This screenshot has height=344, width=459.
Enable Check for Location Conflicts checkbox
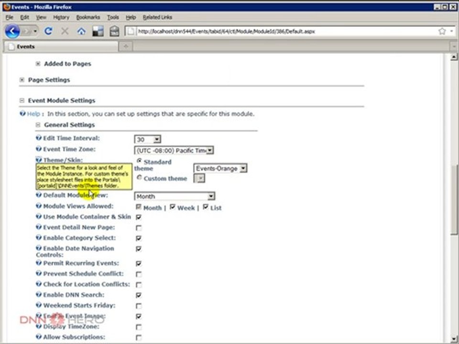[x=139, y=285]
